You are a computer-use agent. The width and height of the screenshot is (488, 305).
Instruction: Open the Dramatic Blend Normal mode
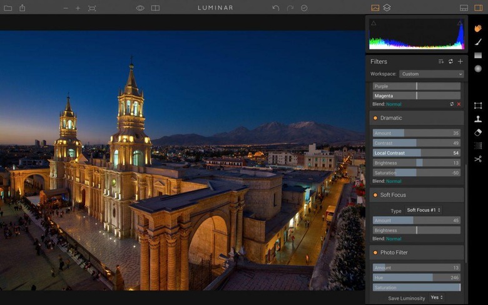(394, 182)
